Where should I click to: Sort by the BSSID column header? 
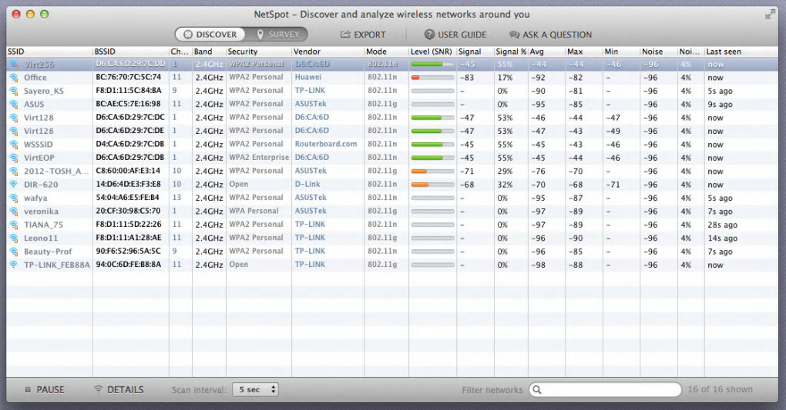coord(131,52)
